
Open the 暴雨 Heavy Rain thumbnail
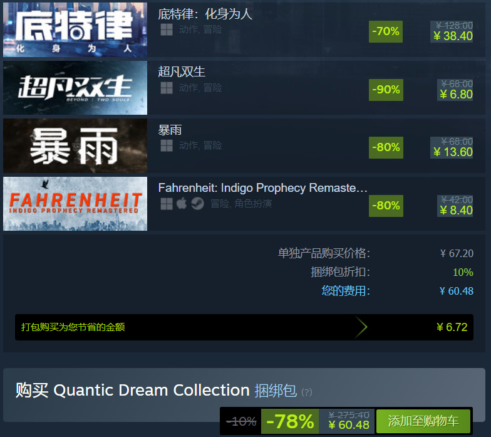pos(75,145)
